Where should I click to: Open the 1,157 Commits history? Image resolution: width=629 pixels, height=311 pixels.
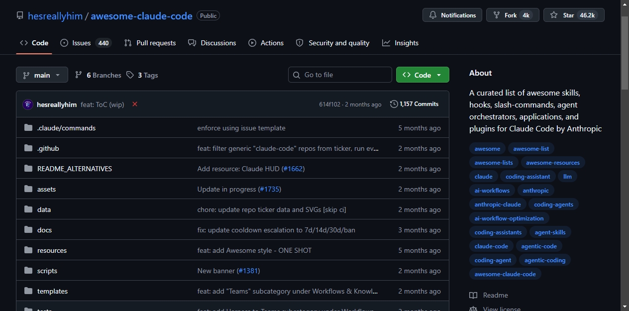point(415,104)
